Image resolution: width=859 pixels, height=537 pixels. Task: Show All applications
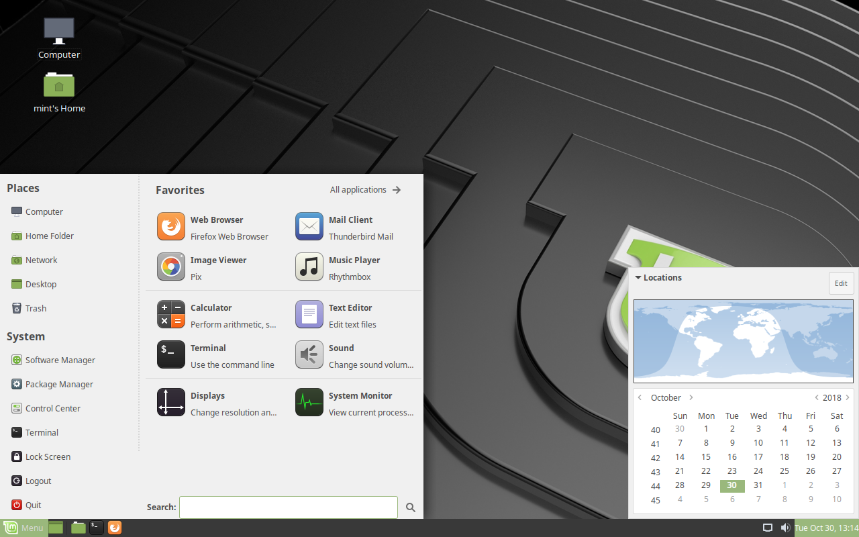365,190
